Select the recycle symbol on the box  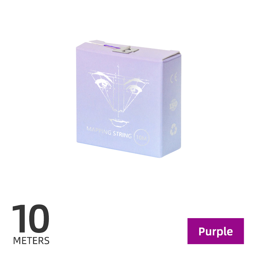[173, 129]
